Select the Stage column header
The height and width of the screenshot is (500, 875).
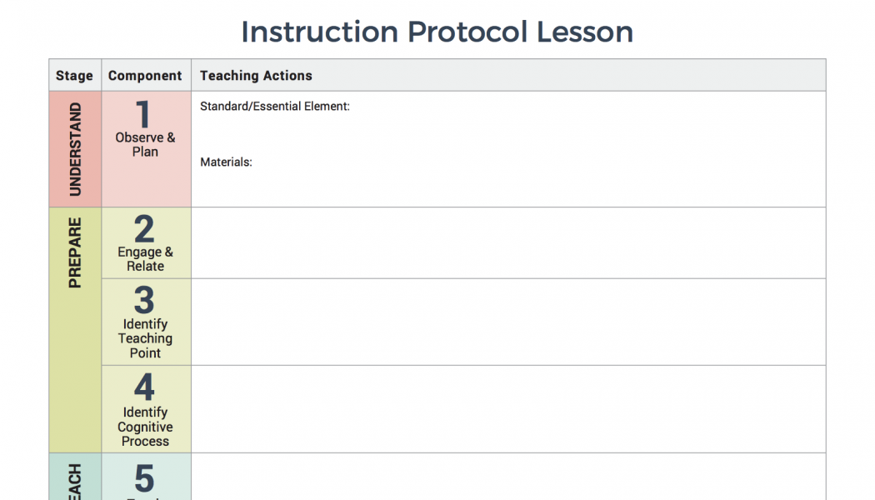75,75
